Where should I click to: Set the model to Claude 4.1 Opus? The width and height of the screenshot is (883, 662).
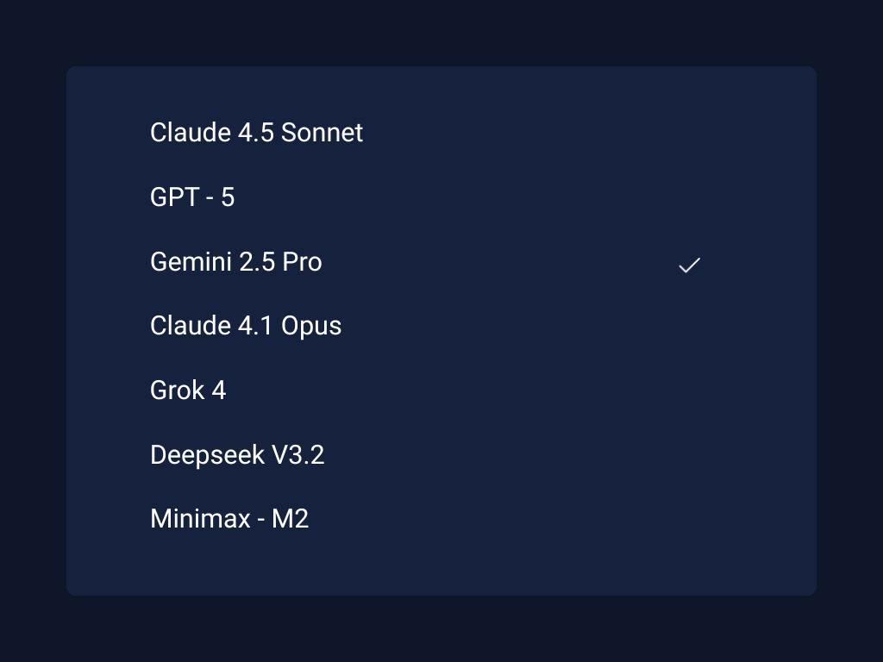pyautogui.click(x=246, y=326)
